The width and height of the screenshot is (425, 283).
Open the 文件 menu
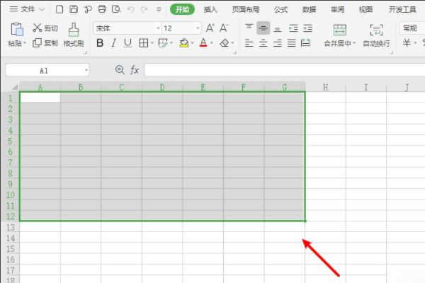(x=27, y=9)
